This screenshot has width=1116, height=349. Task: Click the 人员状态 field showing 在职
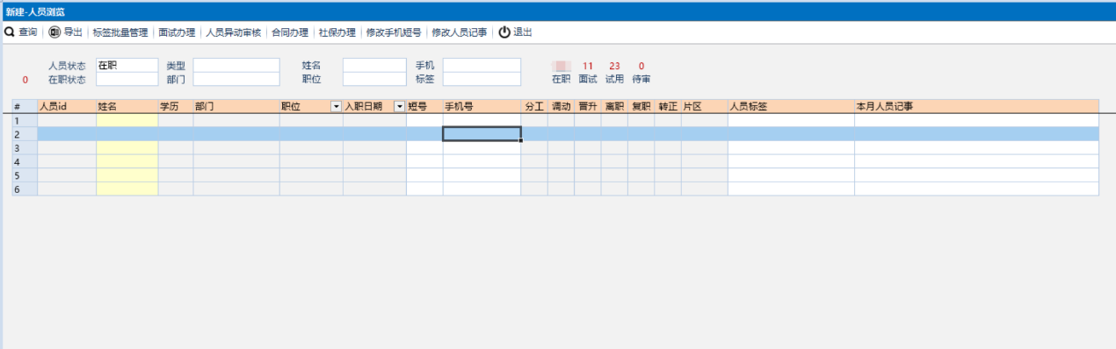point(127,66)
